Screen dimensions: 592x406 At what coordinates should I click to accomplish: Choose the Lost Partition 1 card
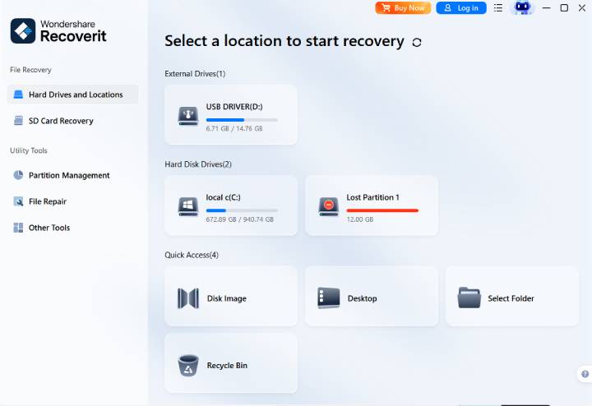click(372, 205)
